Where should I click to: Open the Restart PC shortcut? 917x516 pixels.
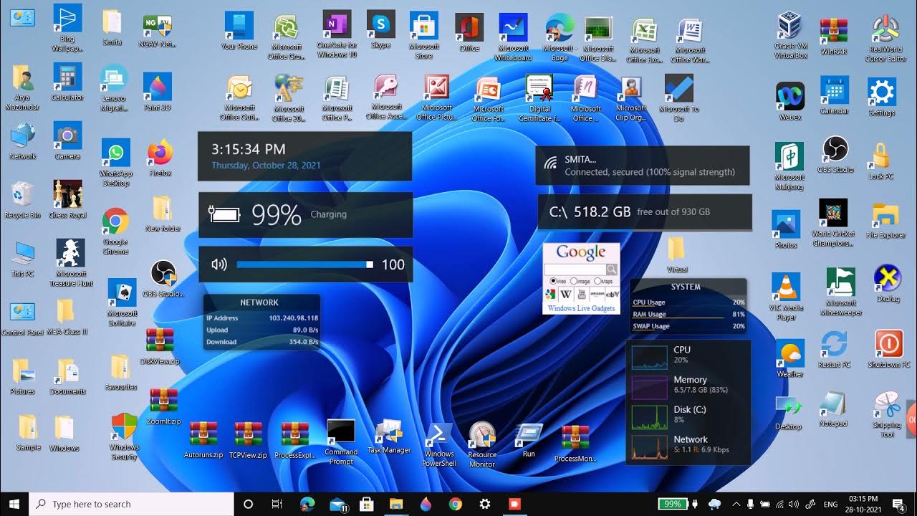834,350
